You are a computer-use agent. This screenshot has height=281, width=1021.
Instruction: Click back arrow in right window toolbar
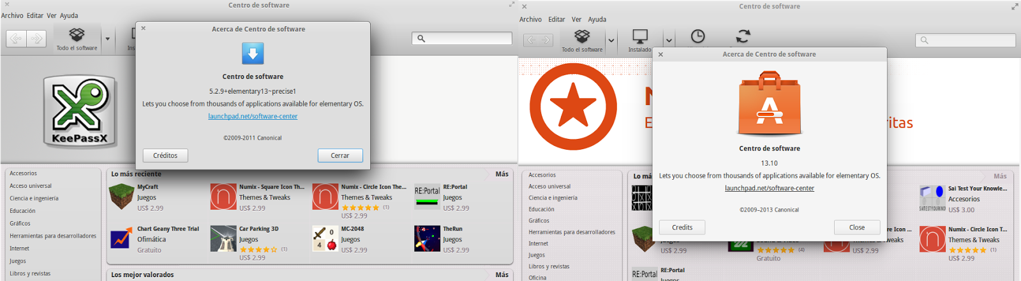click(x=532, y=40)
